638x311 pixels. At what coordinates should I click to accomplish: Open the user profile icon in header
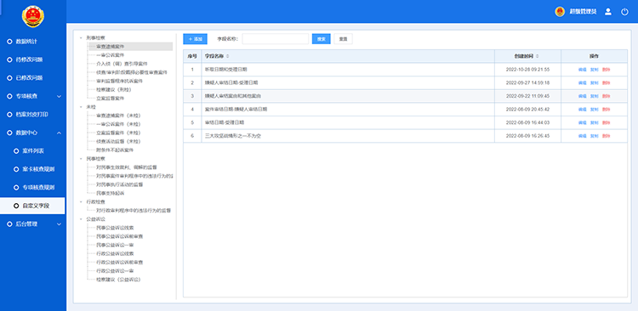(608, 12)
